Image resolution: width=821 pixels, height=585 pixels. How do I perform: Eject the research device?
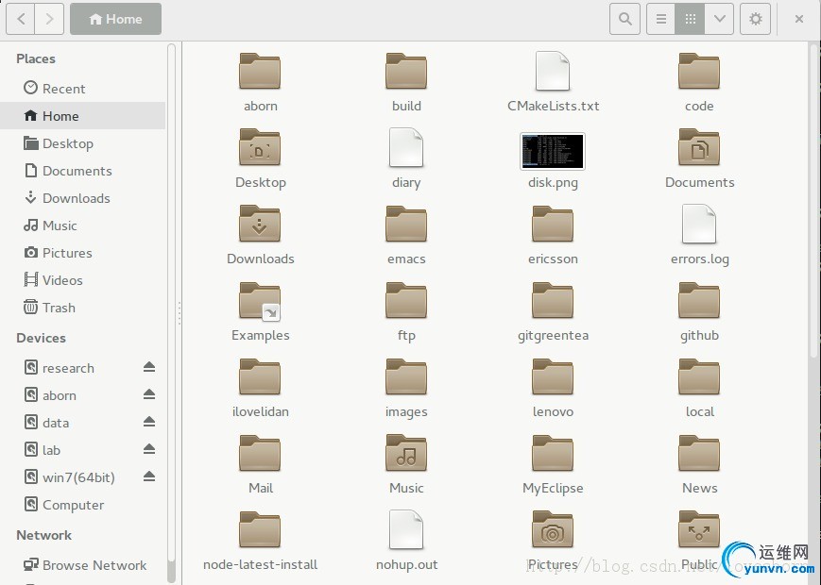point(149,367)
